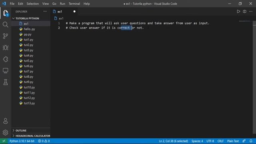Open the View menu
256x144 pixels.
(x=46, y=4)
